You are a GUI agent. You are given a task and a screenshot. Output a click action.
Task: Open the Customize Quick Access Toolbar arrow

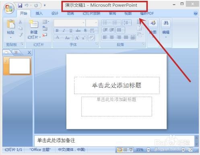tap(45, 5)
